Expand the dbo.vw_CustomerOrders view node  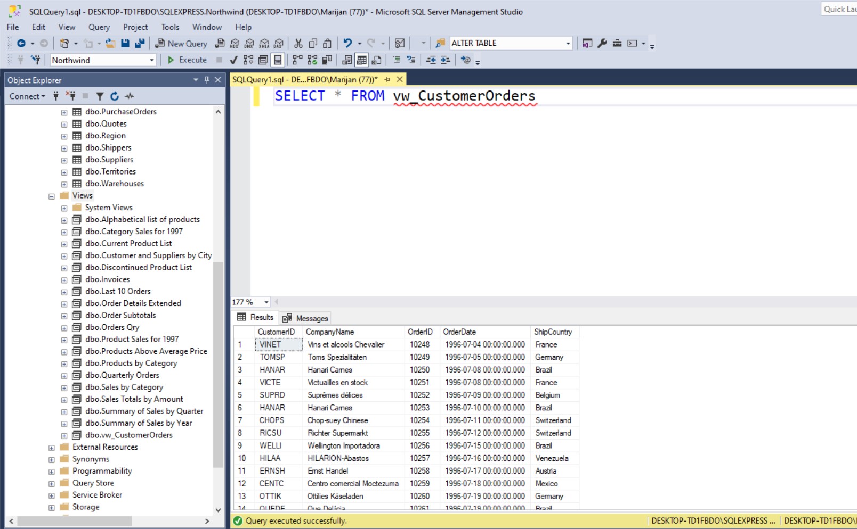coord(64,436)
